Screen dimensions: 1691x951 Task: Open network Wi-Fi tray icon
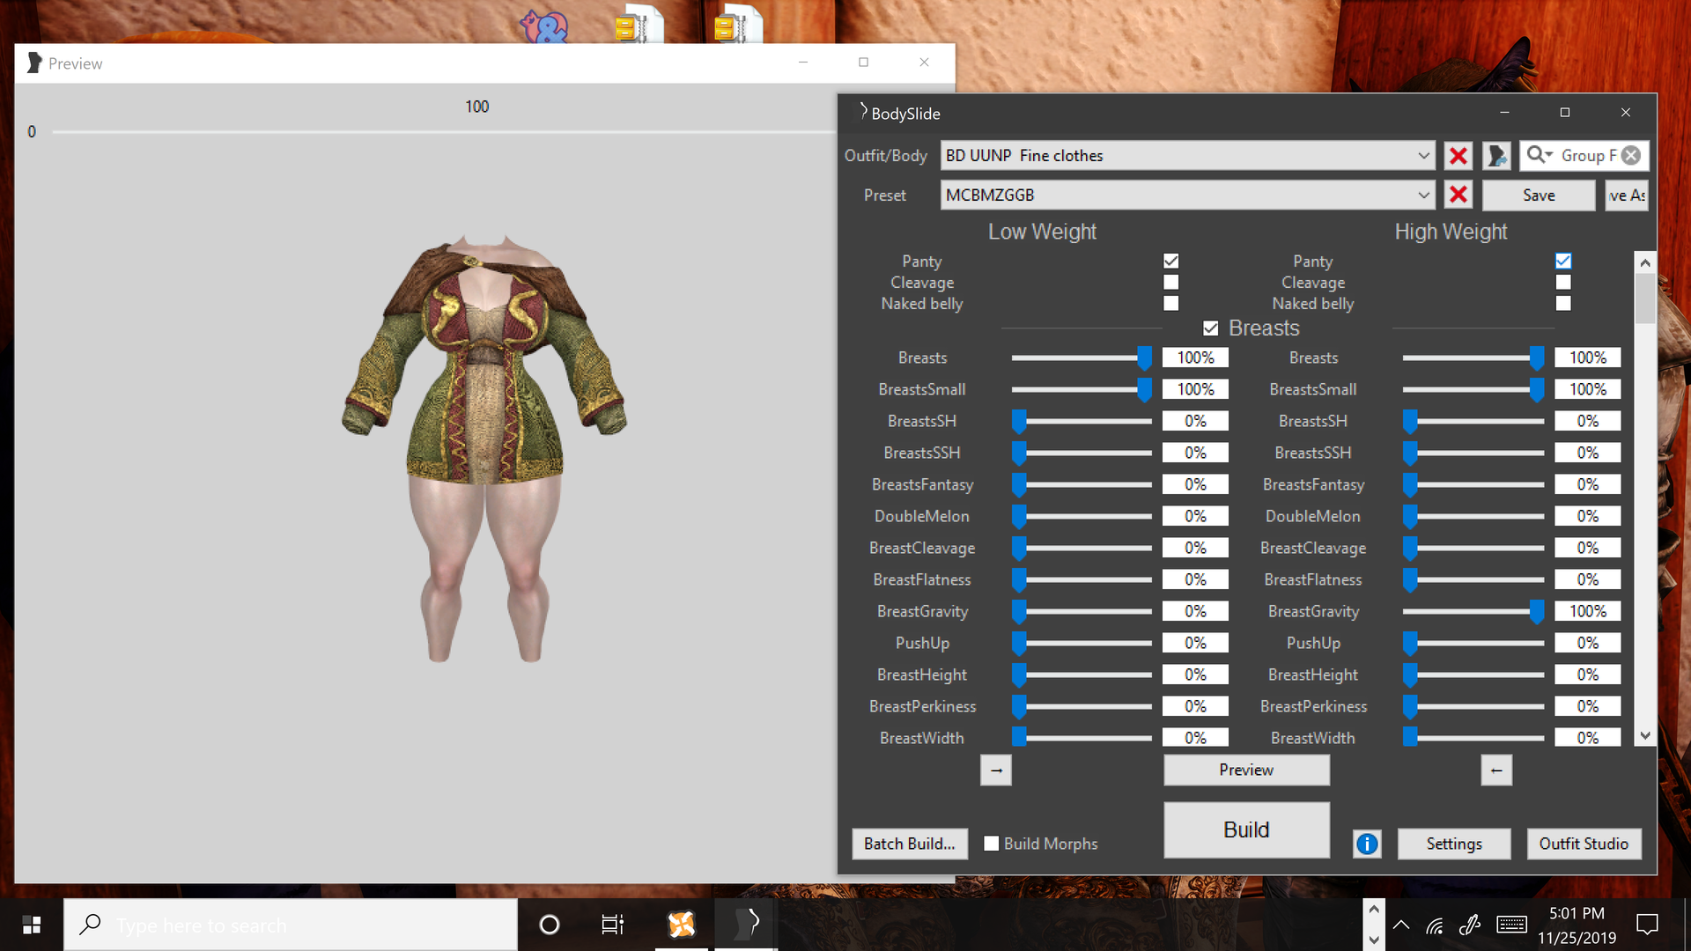[x=1435, y=925]
